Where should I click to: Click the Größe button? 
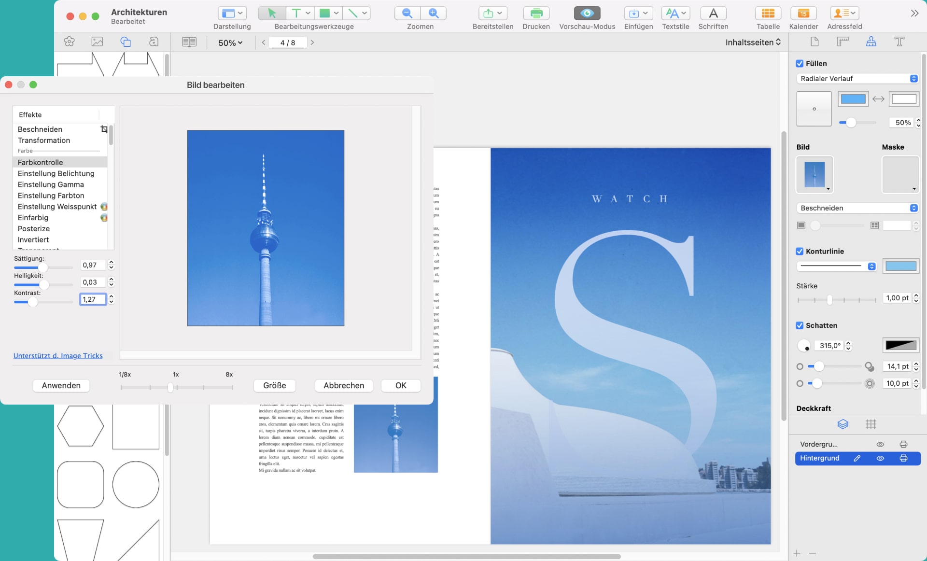pyautogui.click(x=275, y=385)
